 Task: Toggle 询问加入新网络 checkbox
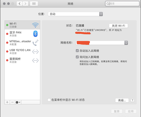click(77, 57)
